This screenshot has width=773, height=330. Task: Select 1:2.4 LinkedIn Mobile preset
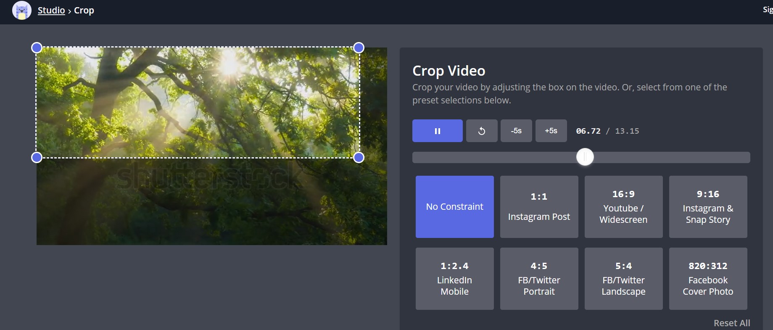[454, 279]
